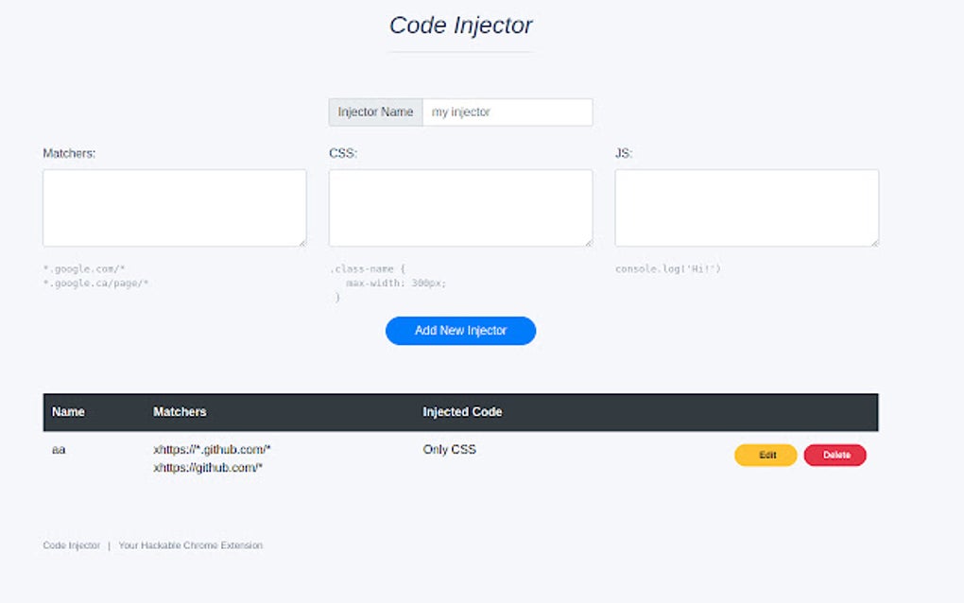This screenshot has height=603, width=964.
Task: Click the *.google.com/* matcher example hint
Action: tap(85, 267)
